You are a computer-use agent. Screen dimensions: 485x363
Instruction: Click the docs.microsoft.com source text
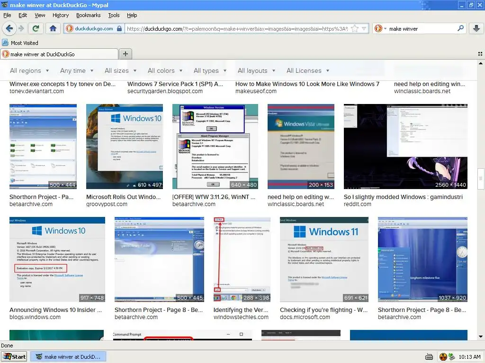pos(305,317)
